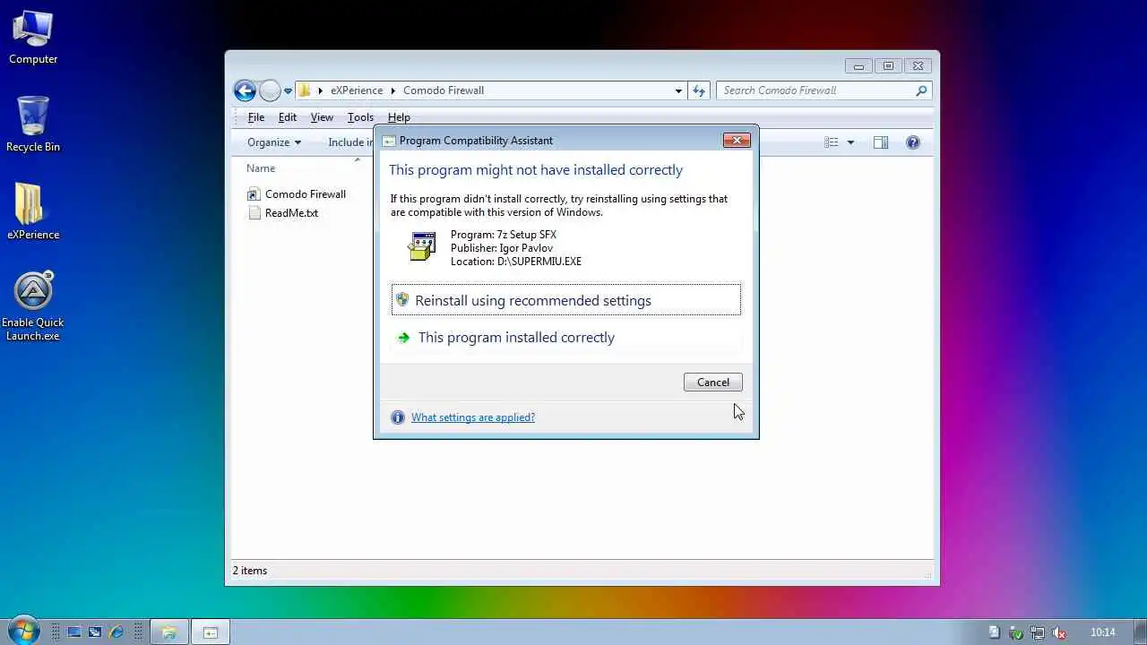Select Enable Quick Launch.exe desktop icon
1147x645 pixels.
tap(33, 305)
